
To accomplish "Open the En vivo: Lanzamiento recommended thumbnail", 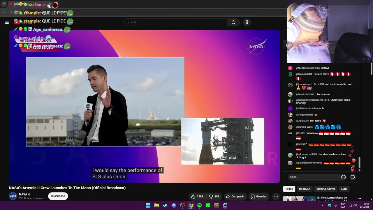I will (x=299, y=198).
